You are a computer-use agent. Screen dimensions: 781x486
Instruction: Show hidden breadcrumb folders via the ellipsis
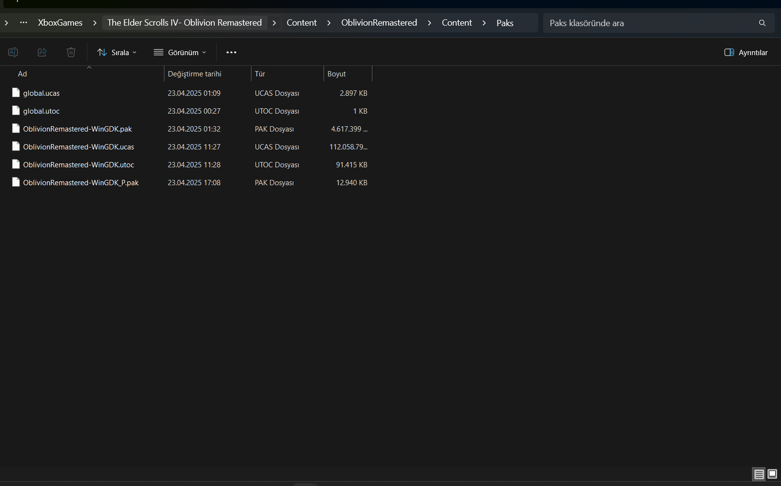click(24, 23)
